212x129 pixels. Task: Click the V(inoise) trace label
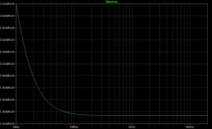tap(111, 2)
